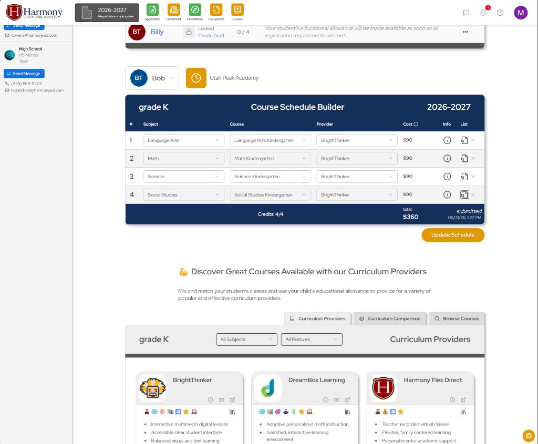Screen dimensions: 538x444
Task: Open the 2026-2027 registration year selector
Action: pos(107,13)
